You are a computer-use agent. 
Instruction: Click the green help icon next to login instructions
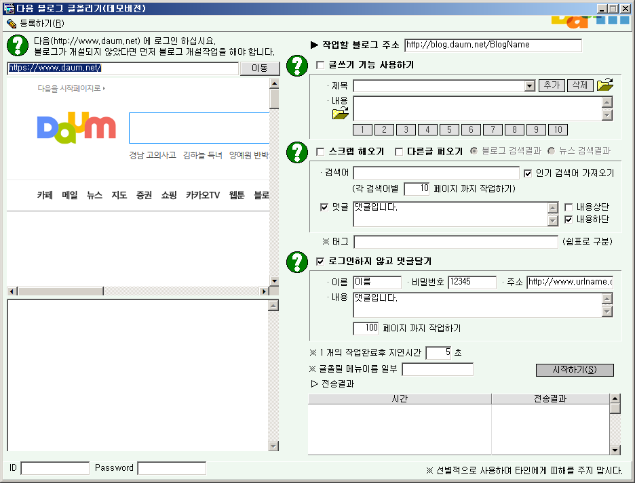pos(17,45)
